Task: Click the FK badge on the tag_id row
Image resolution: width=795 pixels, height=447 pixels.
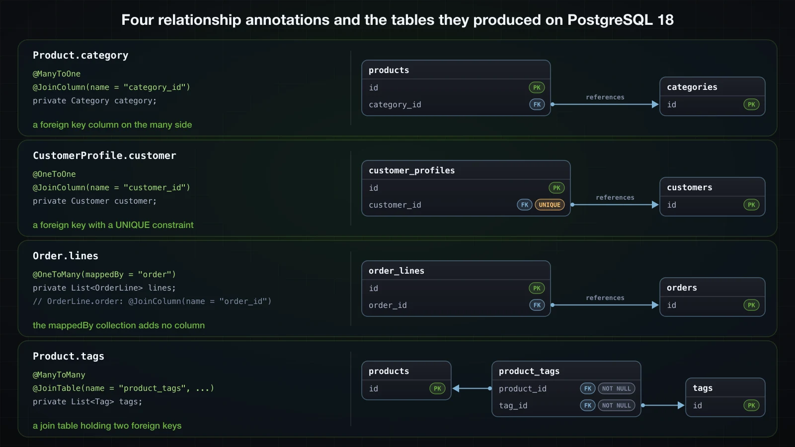Action: point(588,405)
